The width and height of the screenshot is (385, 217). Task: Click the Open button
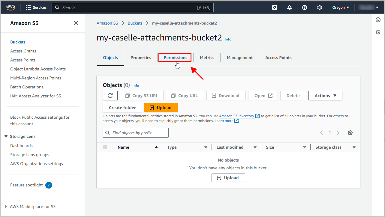[263, 96]
